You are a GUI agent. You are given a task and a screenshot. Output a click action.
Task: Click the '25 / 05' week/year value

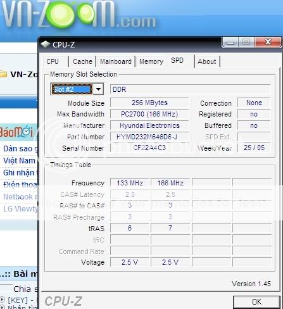[x=254, y=148]
